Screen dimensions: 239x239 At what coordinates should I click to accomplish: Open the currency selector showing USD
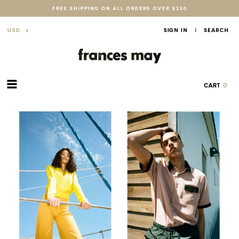18,30
